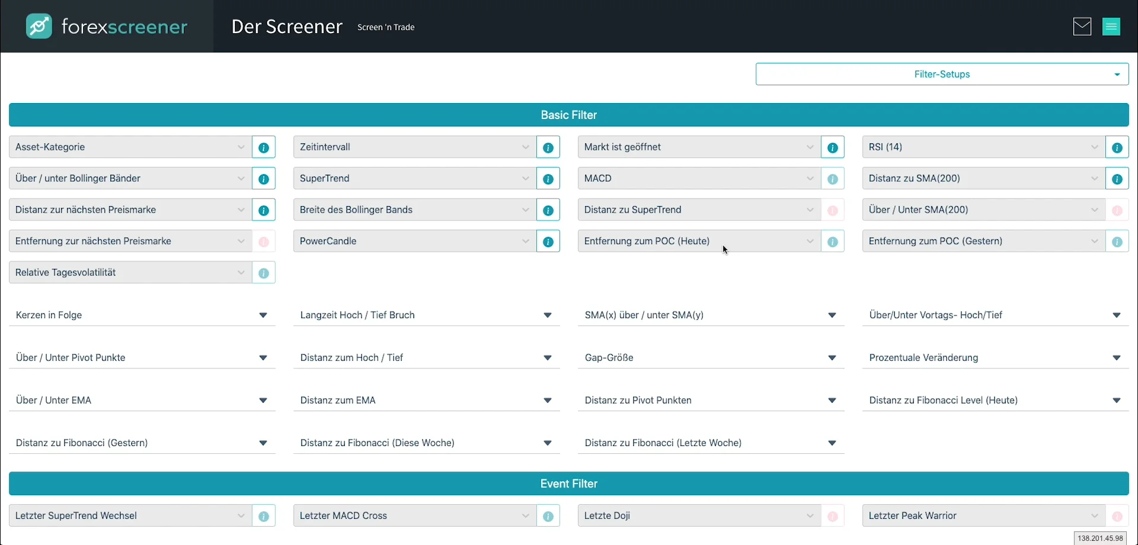Expand the Distanz zum EMA filter
The width and height of the screenshot is (1138, 545).
click(x=427, y=400)
